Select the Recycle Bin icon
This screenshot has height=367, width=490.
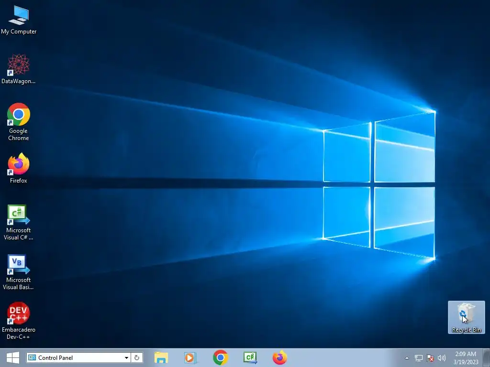point(466,317)
